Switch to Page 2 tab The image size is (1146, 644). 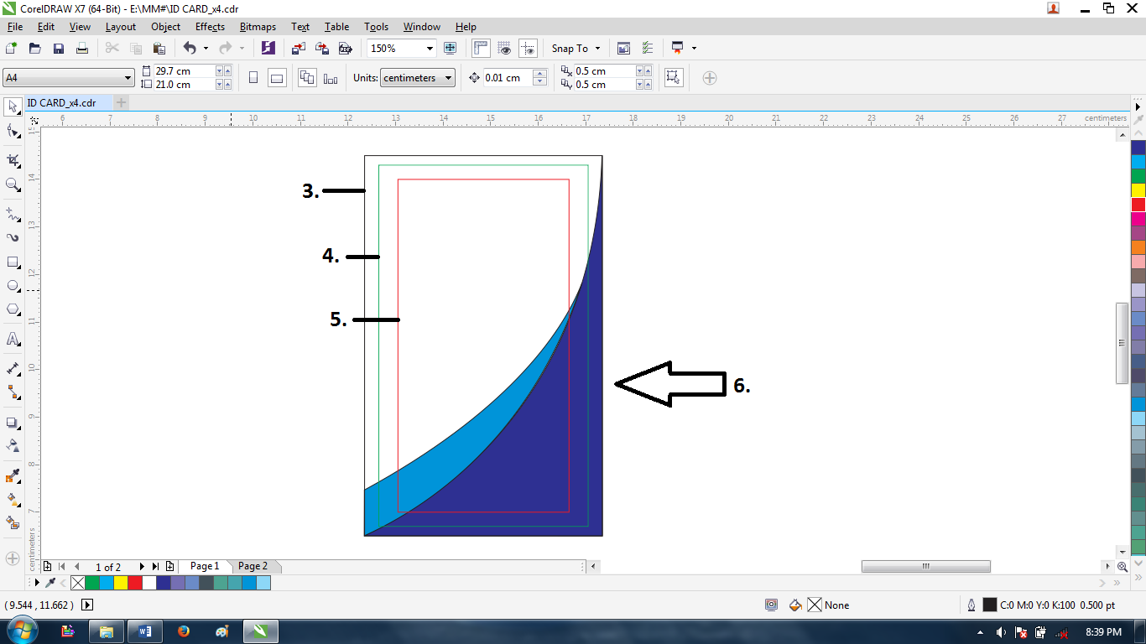pyautogui.click(x=253, y=566)
